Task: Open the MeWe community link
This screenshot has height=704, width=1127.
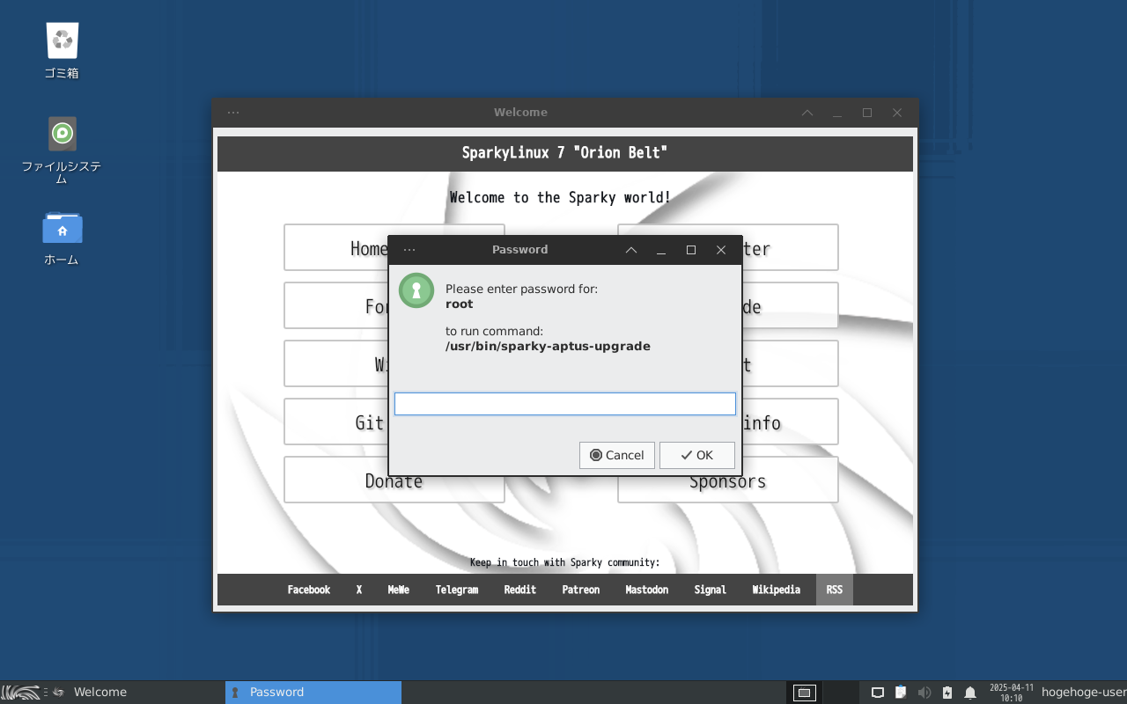Action: click(x=399, y=590)
